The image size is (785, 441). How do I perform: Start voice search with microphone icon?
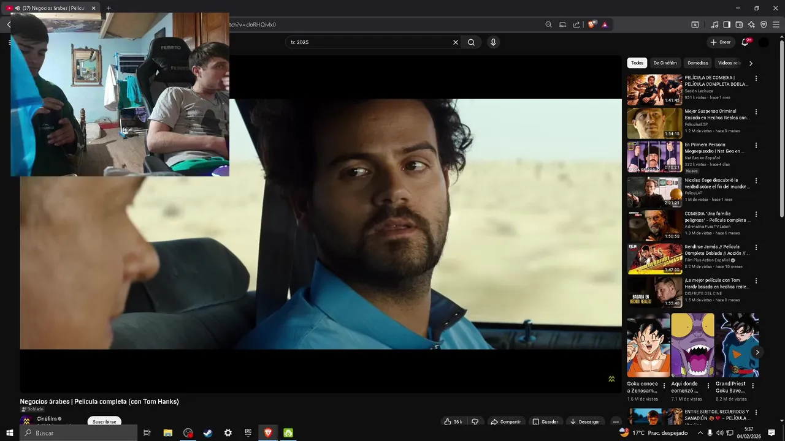(493, 42)
